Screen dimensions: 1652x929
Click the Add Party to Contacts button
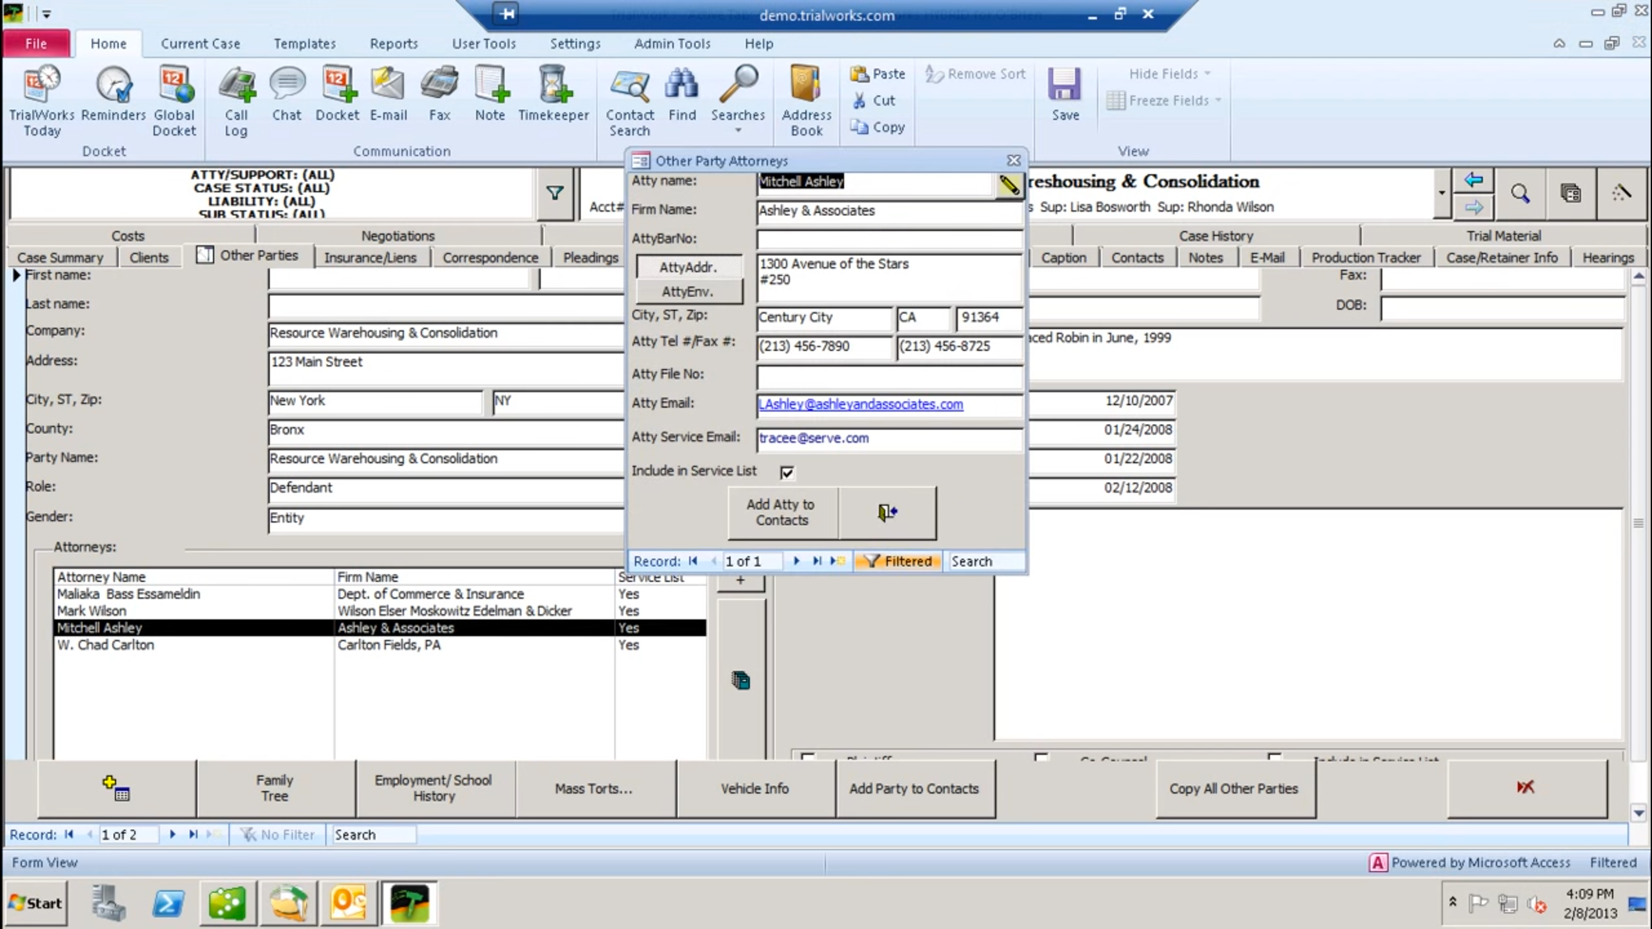(x=914, y=788)
